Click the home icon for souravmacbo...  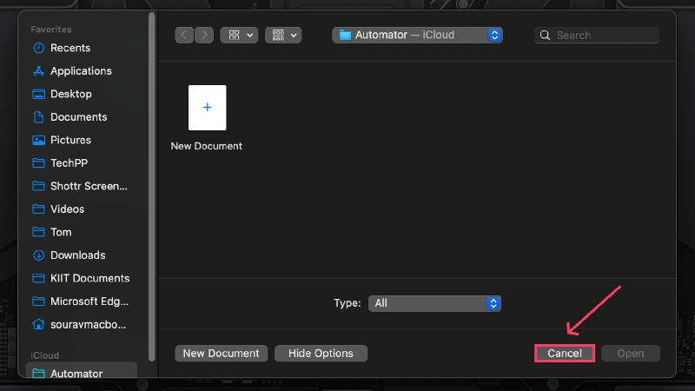(x=38, y=324)
